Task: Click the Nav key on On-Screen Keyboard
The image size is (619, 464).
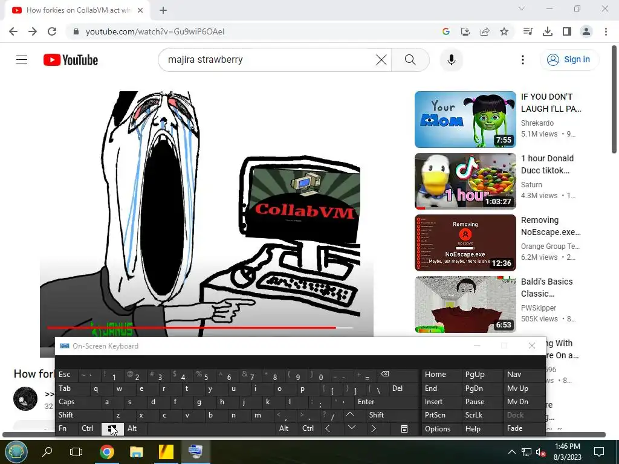Action: point(524,375)
